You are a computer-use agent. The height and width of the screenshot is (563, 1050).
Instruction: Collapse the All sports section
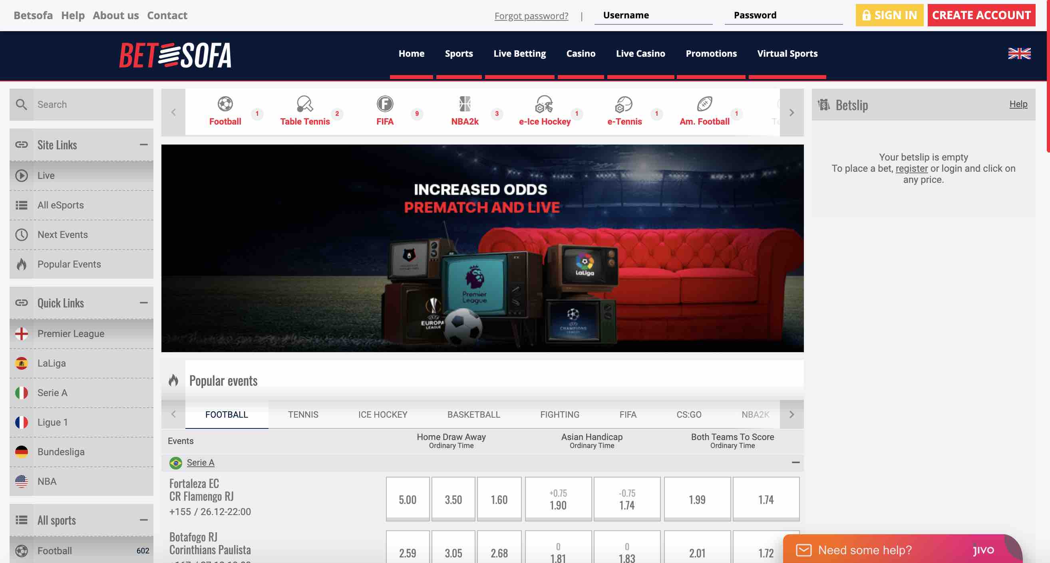click(x=143, y=520)
